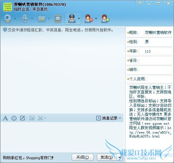Expand the screenshot options arrow
This screenshot has height=163, width=174.
(45, 118)
